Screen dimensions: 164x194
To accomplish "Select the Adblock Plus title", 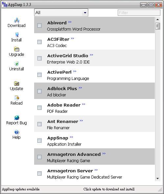I will coord(62,89).
